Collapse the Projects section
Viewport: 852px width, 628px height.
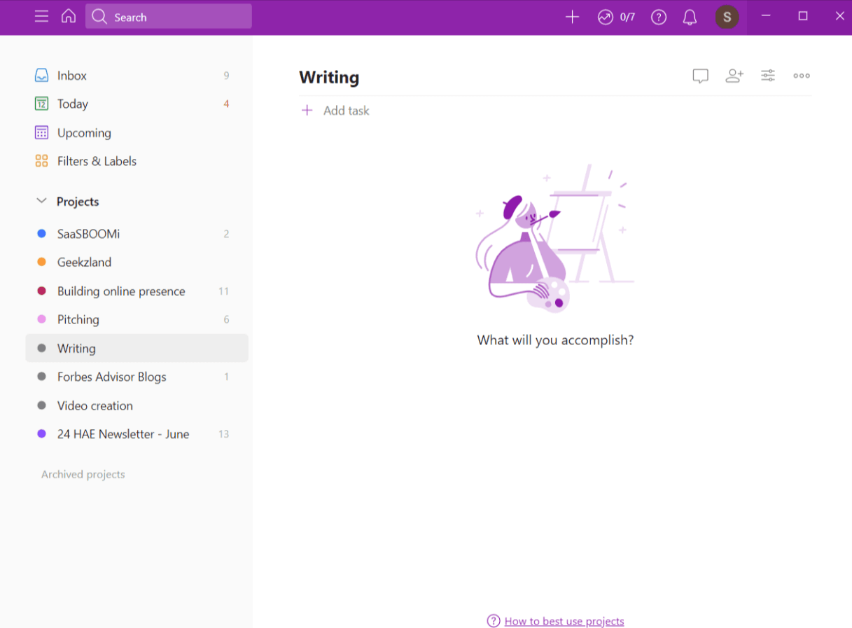click(41, 200)
